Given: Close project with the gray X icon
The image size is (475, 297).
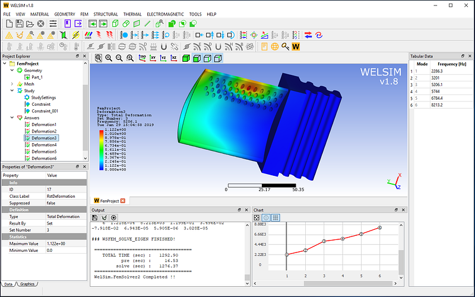Looking at the screenshot, I should (40, 24).
